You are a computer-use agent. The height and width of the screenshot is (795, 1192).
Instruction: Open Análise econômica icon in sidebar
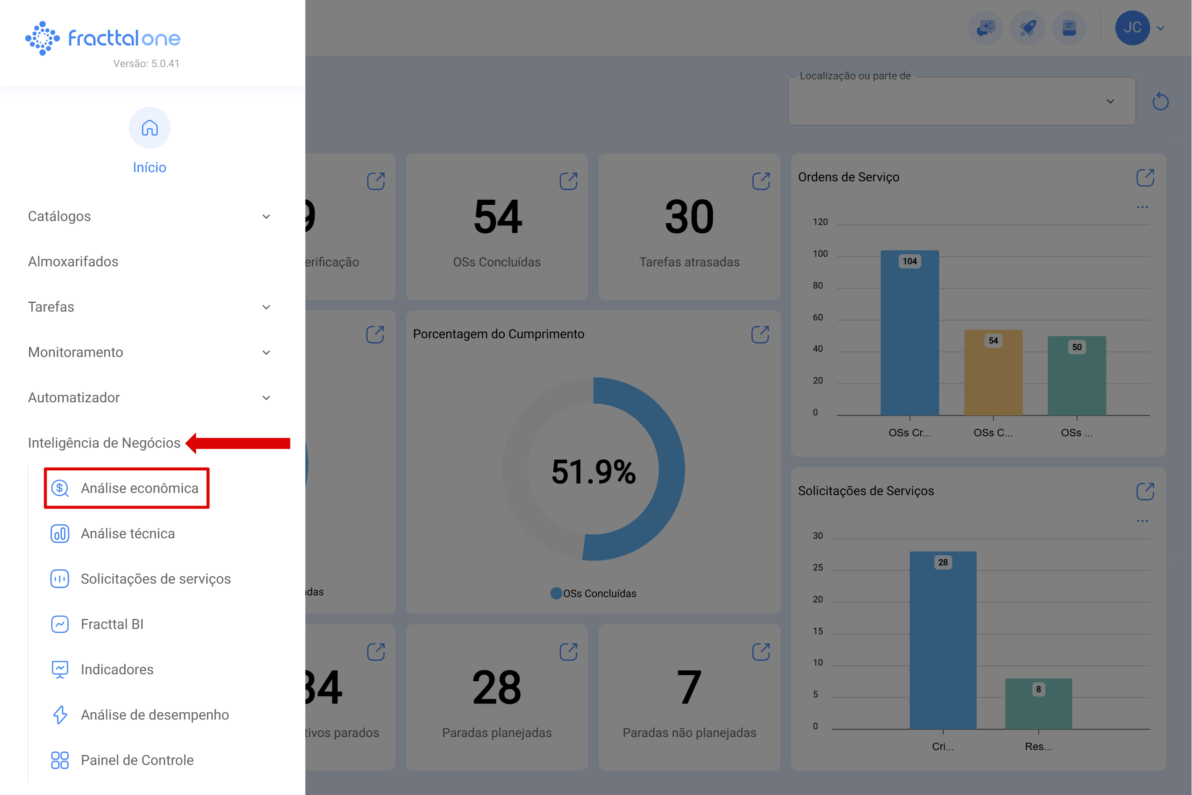point(60,488)
